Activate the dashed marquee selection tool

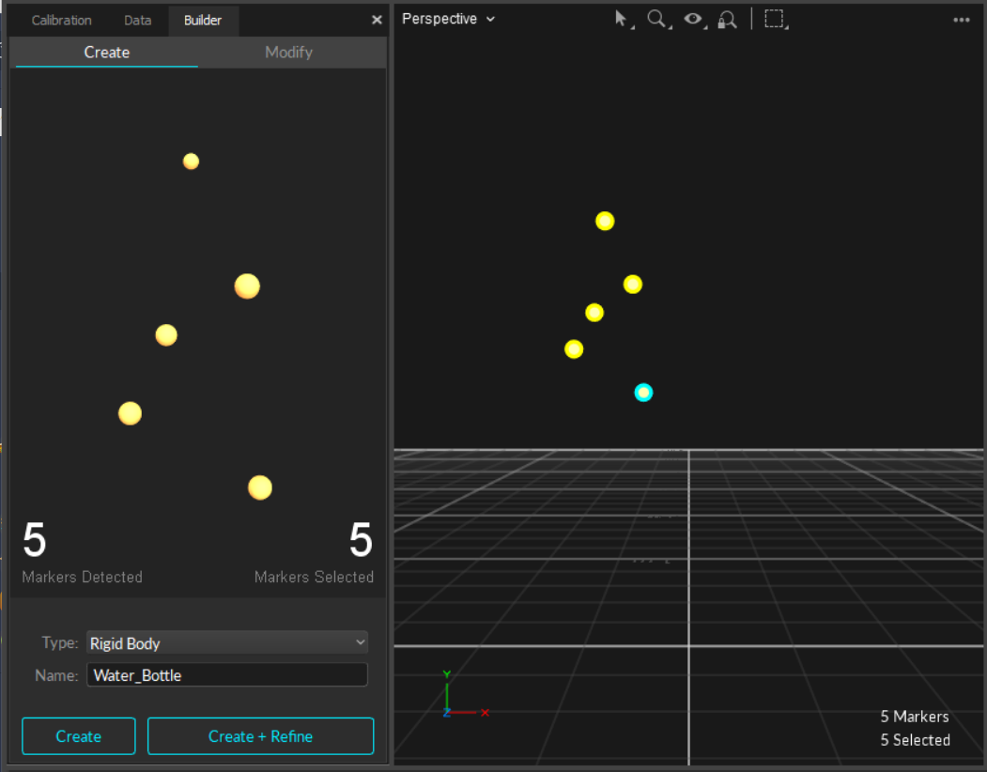click(774, 19)
